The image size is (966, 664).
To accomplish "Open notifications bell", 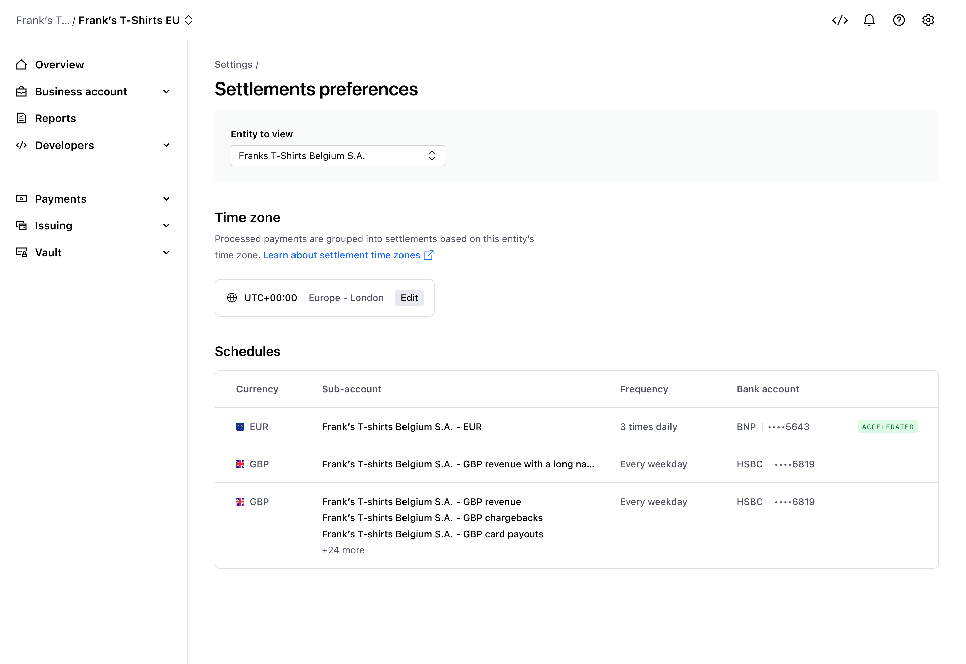I will [x=869, y=20].
